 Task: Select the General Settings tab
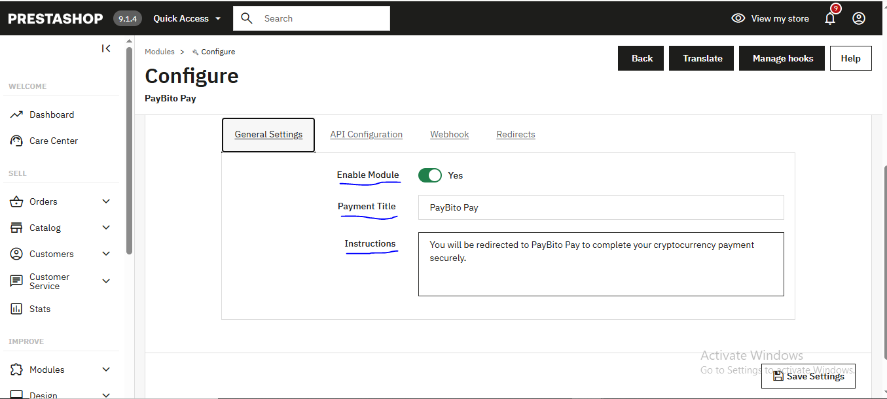pos(268,135)
